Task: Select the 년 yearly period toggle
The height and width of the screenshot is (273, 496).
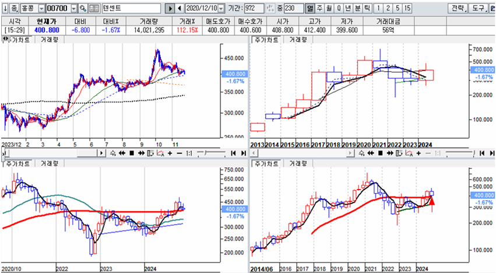Action: coord(349,8)
